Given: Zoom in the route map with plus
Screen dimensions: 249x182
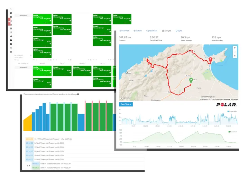Looking at the screenshot, I should coord(235,48).
